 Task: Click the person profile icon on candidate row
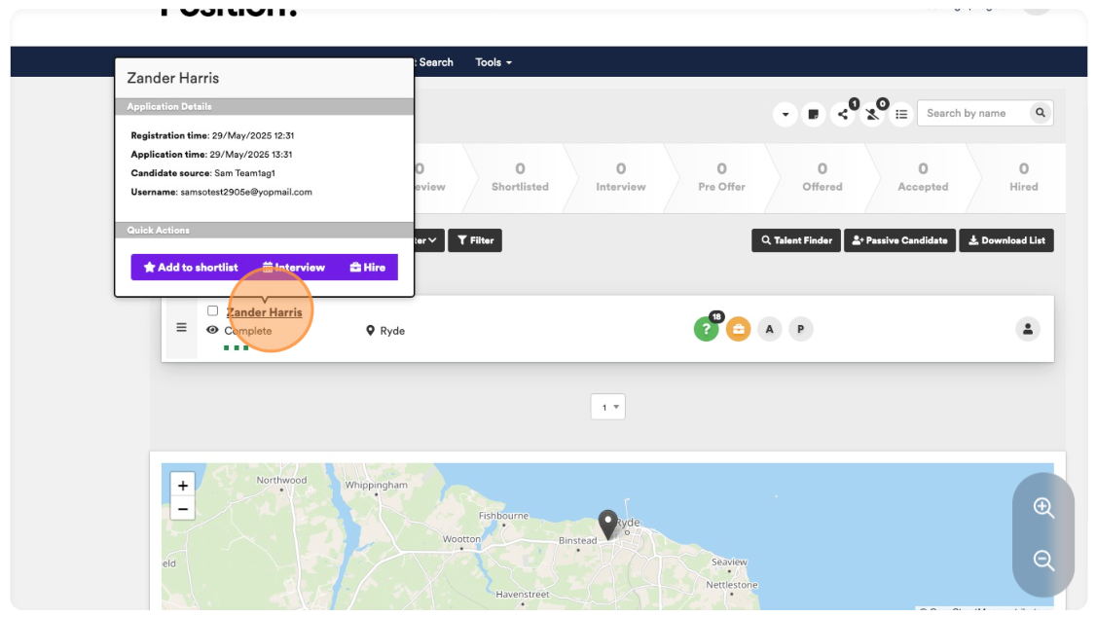point(1028,329)
